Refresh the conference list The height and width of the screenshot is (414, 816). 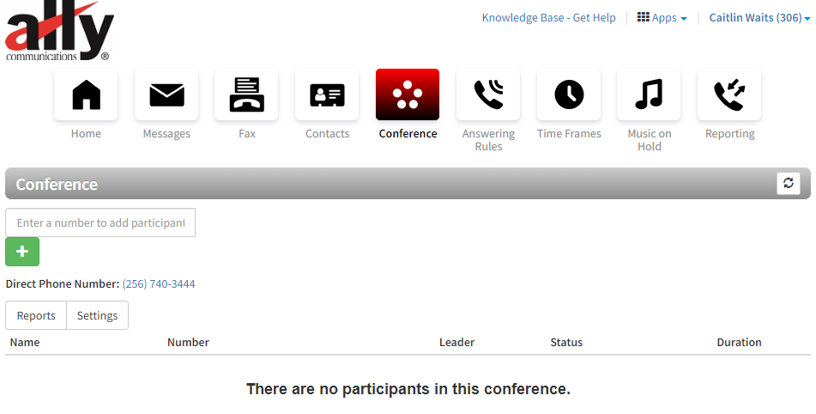pos(789,183)
